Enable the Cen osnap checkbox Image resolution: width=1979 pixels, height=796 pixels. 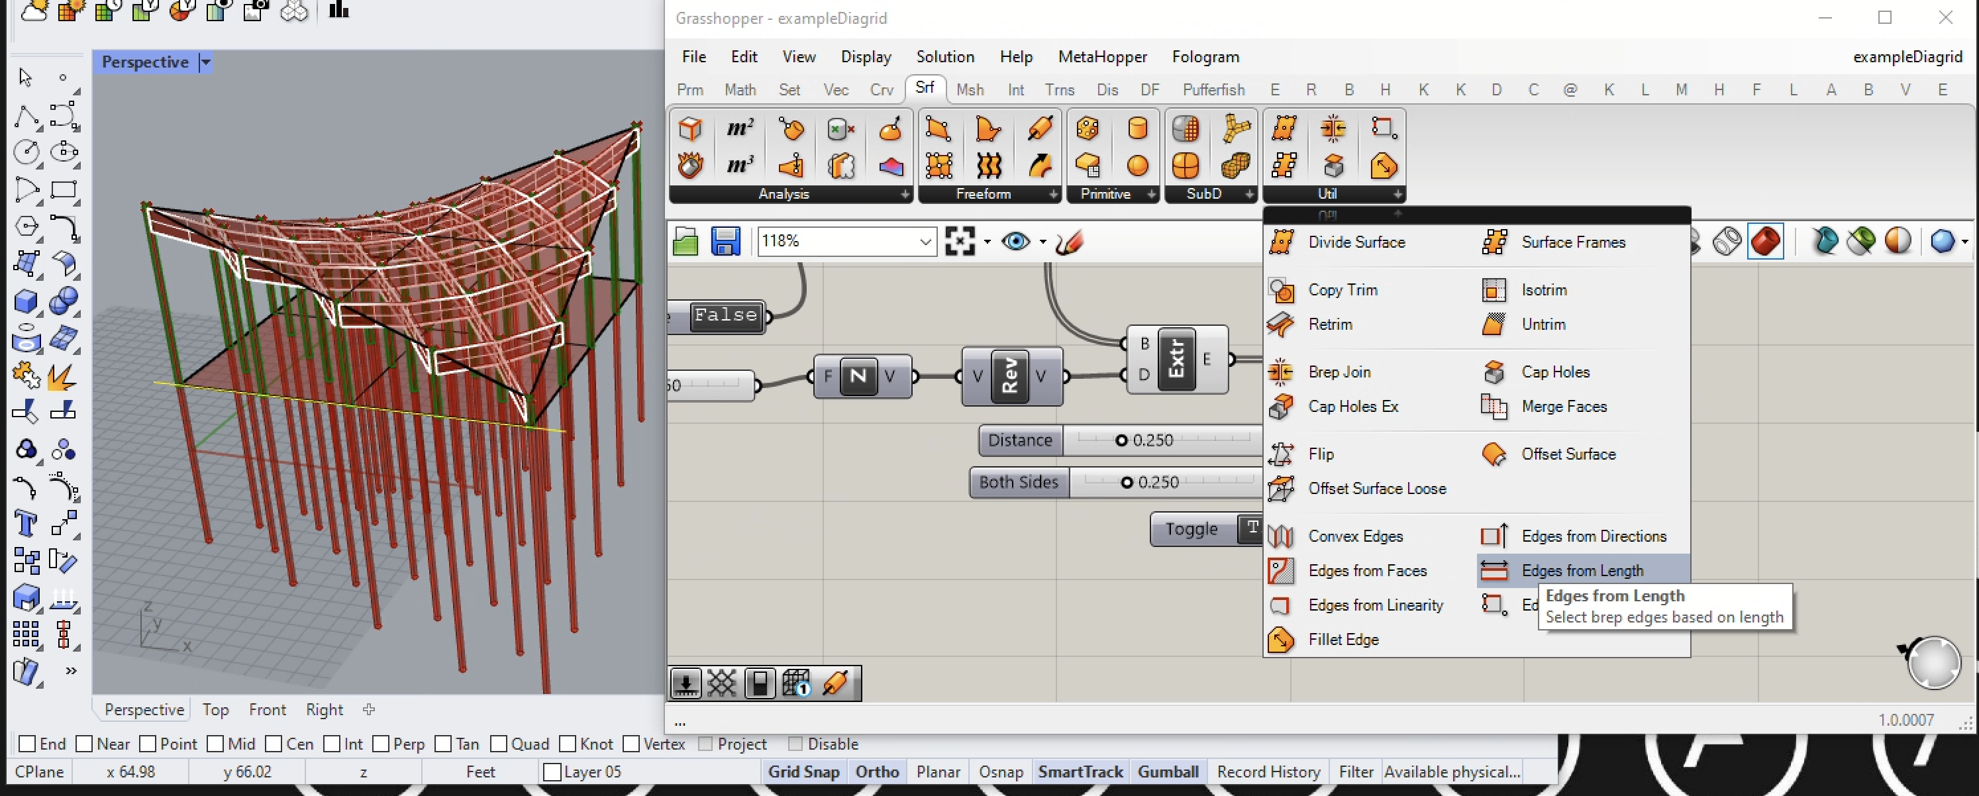(x=274, y=744)
